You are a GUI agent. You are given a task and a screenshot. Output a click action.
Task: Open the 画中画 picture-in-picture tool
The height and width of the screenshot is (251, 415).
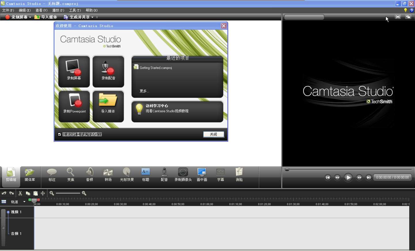[202, 175]
